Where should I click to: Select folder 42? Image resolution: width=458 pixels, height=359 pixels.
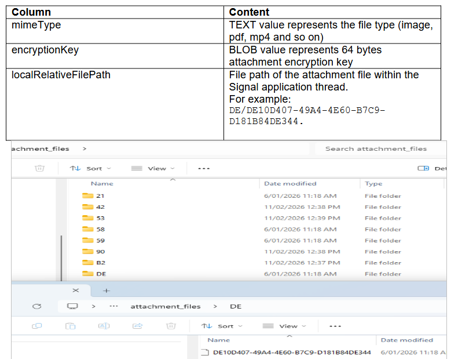[x=100, y=207]
